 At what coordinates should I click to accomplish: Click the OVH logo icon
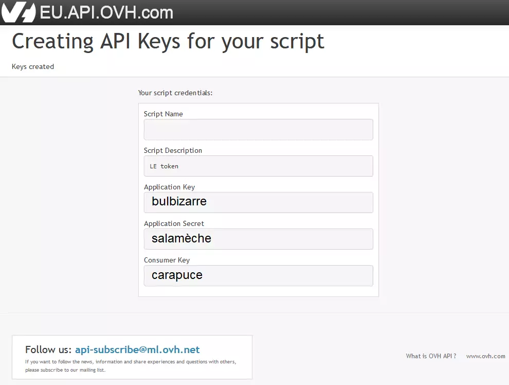(19, 12)
